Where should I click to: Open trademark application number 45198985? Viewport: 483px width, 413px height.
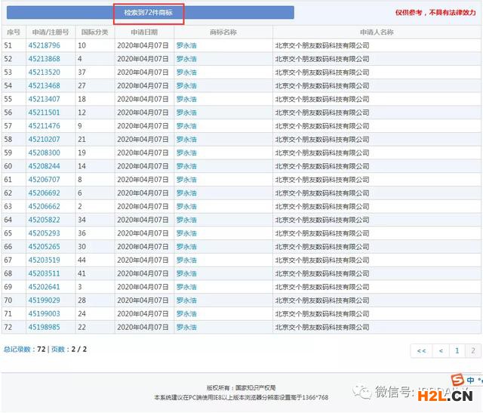point(44,328)
